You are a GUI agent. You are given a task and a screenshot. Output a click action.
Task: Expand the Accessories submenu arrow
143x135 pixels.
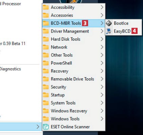[x=102, y=15]
